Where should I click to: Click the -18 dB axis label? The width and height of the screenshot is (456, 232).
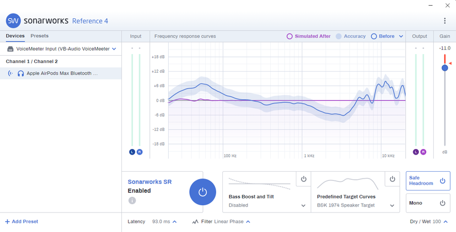158,144
